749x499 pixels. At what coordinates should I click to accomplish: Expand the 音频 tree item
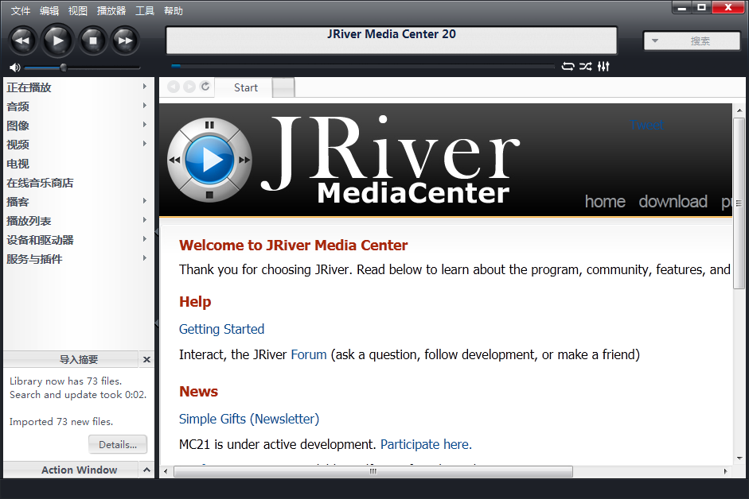click(x=144, y=106)
